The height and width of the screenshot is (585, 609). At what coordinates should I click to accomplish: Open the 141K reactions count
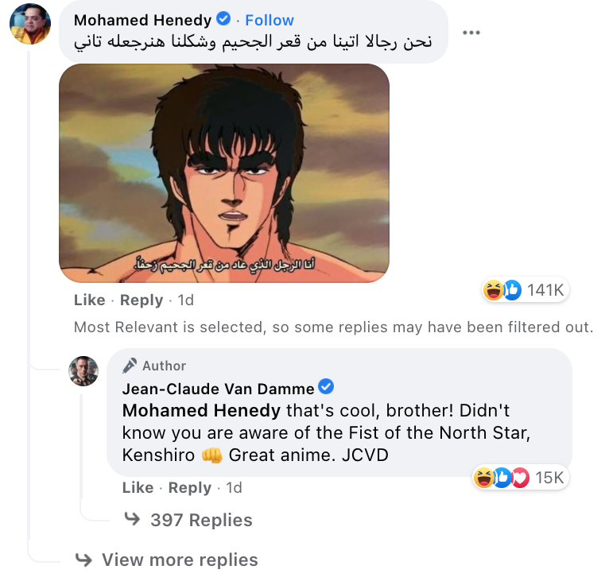[x=545, y=290]
